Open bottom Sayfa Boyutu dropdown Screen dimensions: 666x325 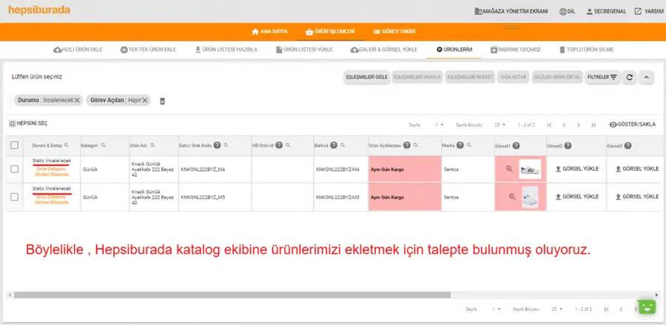(x=557, y=309)
